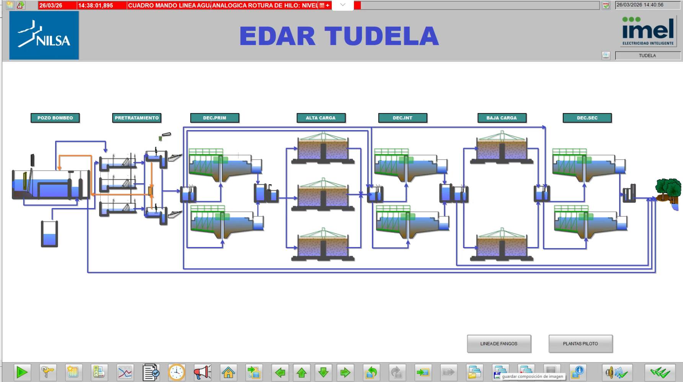Click the green up arrow navigation button
The height and width of the screenshot is (382, 683).
tap(302, 372)
